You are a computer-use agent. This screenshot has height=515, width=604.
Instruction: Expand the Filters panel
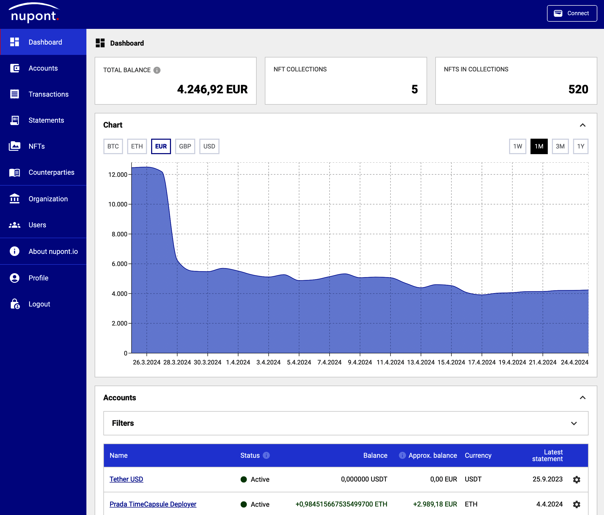[574, 423]
